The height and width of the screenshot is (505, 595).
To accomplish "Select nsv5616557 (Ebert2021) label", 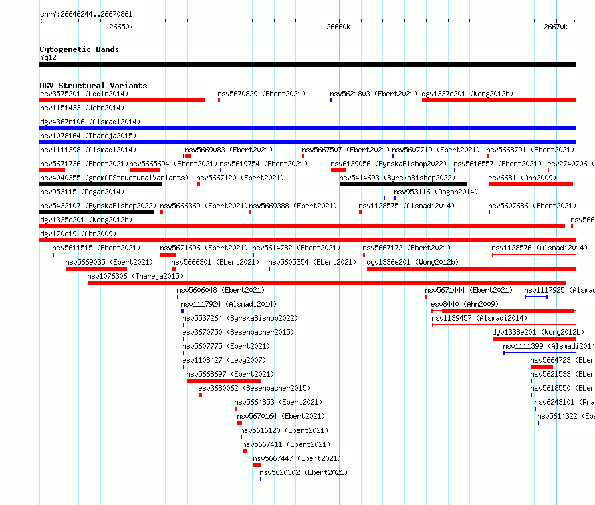I will [x=497, y=164].
